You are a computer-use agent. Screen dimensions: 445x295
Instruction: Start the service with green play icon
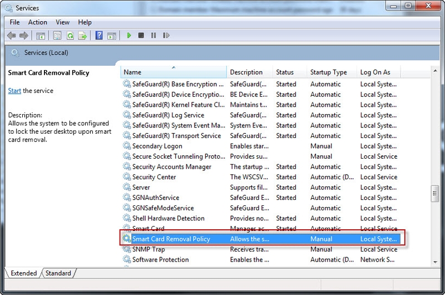coord(129,36)
